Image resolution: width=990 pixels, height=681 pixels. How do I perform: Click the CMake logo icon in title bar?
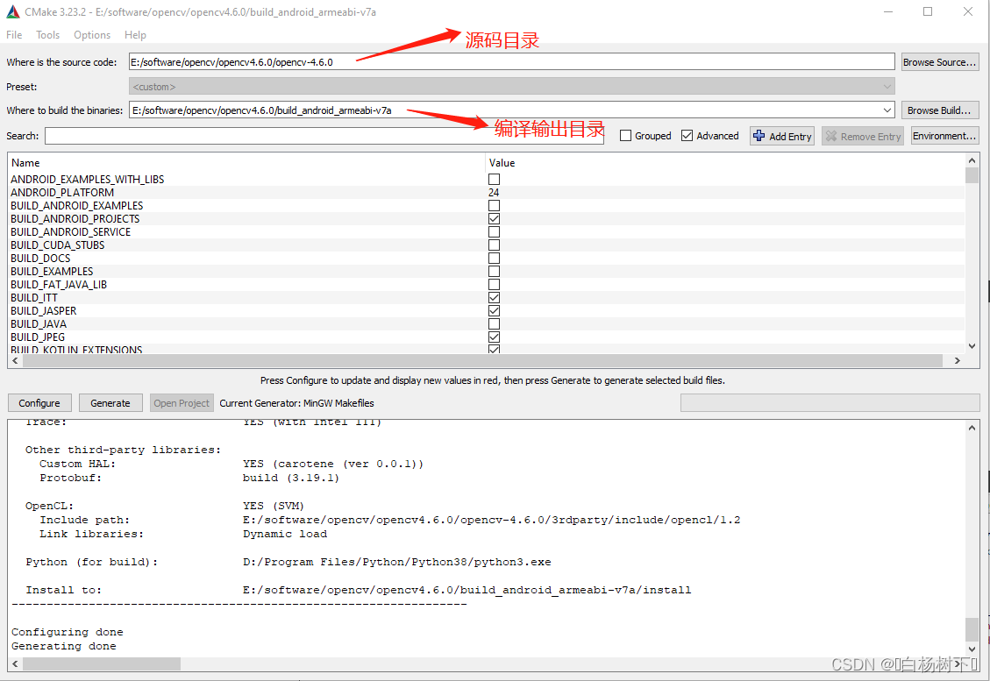click(x=12, y=12)
